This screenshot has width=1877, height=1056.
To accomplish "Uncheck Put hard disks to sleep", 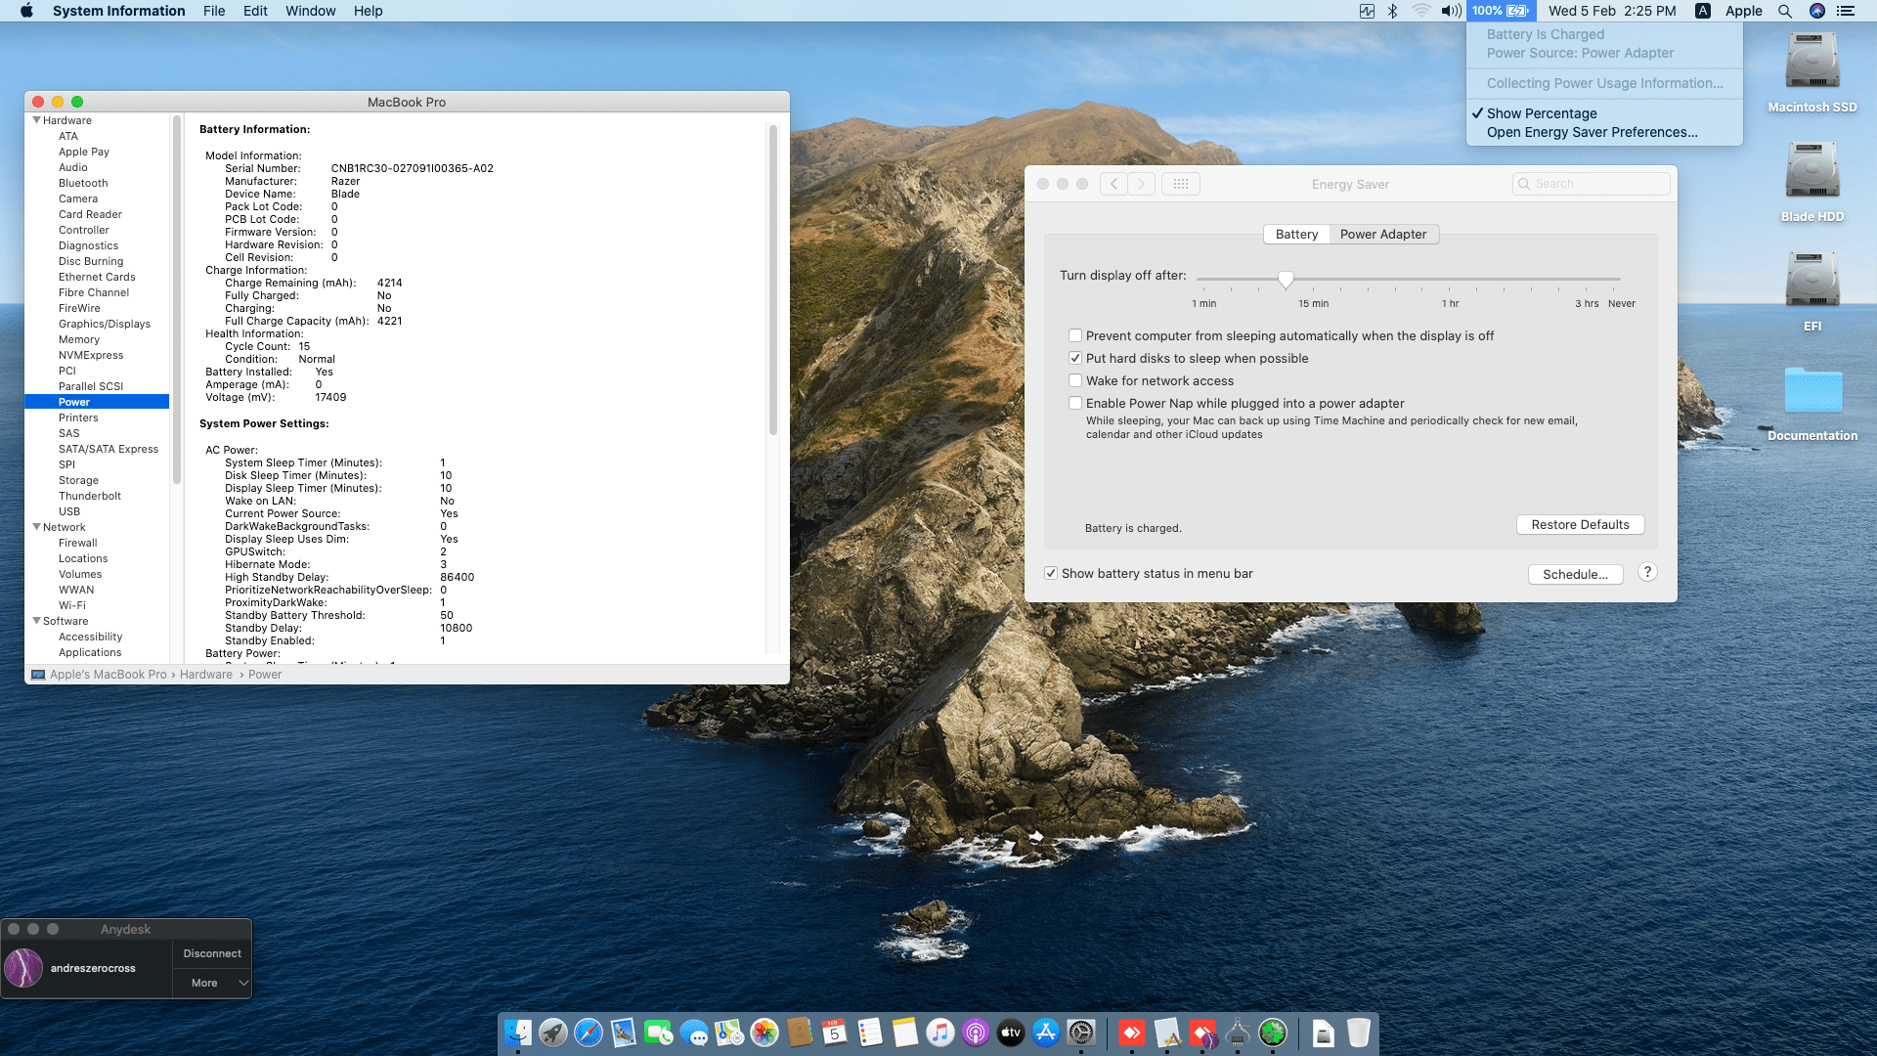I will (x=1075, y=359).
